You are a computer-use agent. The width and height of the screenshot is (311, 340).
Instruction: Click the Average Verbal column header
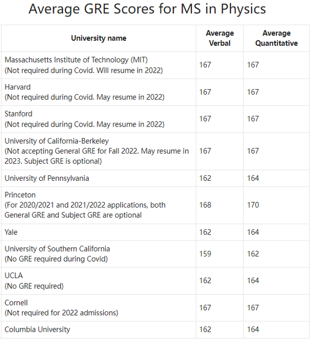(x=220, y=38)
